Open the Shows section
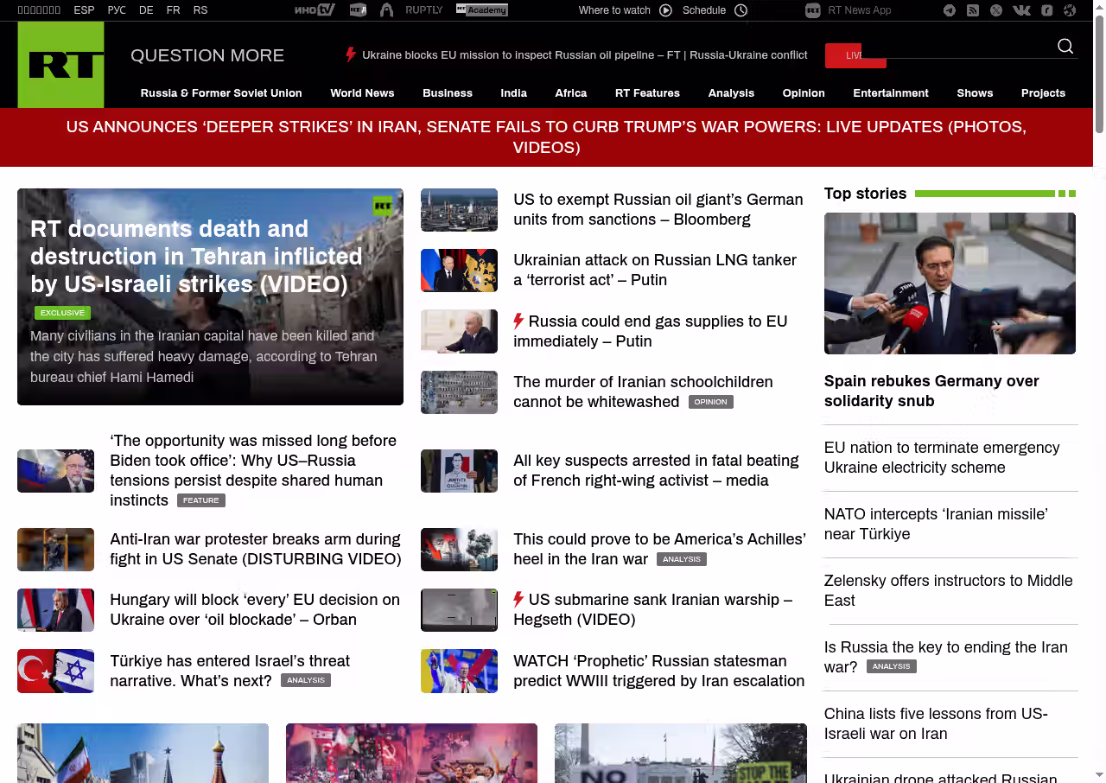Viewport: 1106px width, 783px height. [x=975, y=93]
